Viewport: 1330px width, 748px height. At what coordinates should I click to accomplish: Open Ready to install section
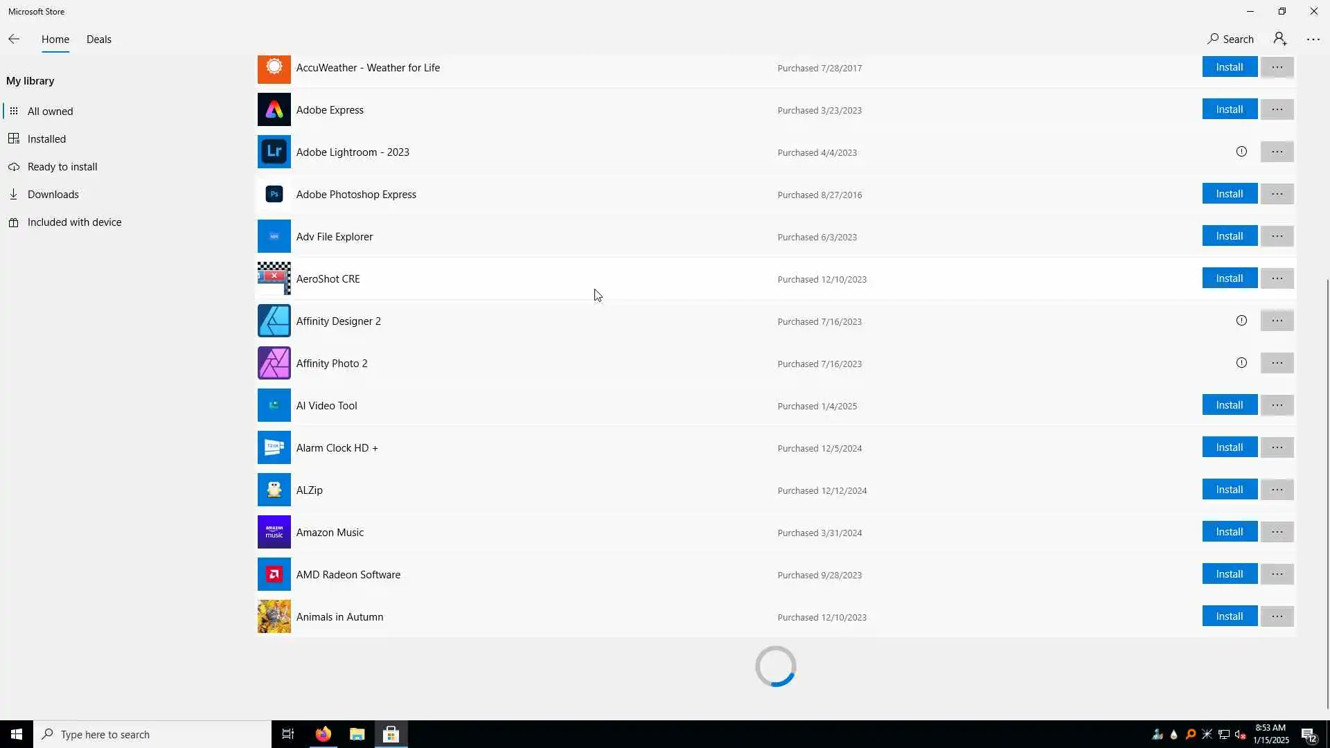(62, 167)
